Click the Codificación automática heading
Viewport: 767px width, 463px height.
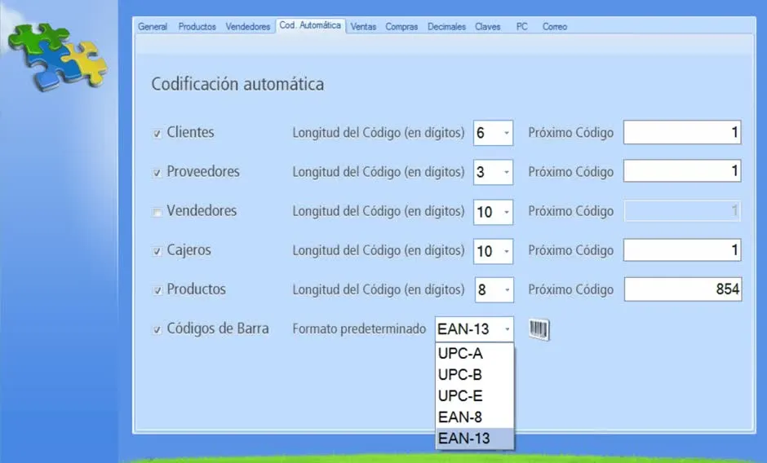(237, 84)
